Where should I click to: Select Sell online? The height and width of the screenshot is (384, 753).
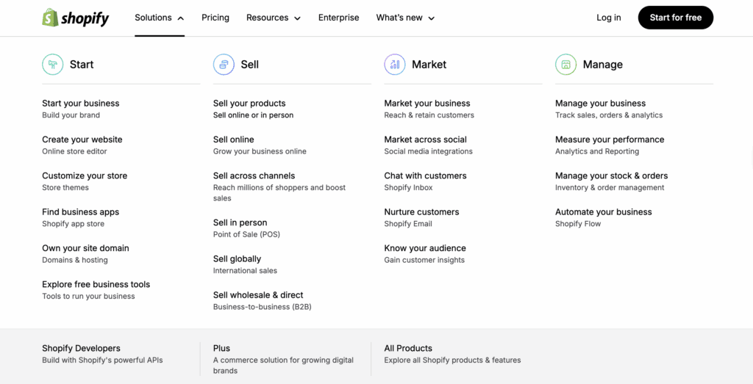[x=233, y=140]
